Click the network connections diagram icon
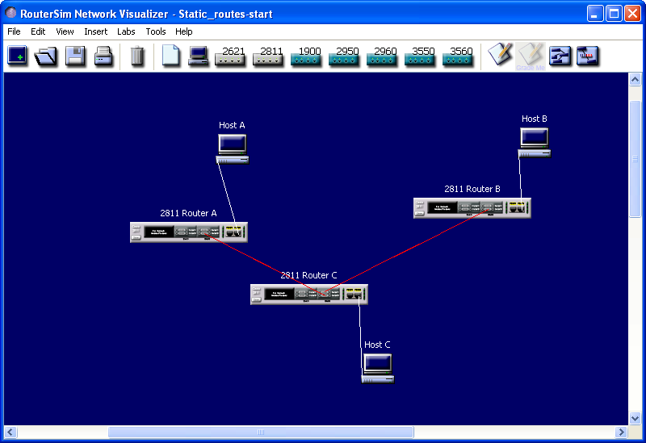Viewport: 646px width, 443px height. click(560, 56)
